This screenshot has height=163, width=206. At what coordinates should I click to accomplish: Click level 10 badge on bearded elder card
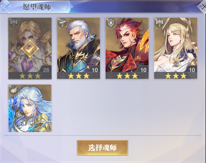click(95, 70)
